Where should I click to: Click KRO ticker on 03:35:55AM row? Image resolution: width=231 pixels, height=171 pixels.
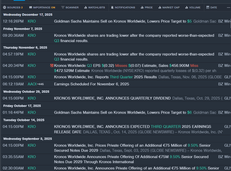(x=32, y=157)
